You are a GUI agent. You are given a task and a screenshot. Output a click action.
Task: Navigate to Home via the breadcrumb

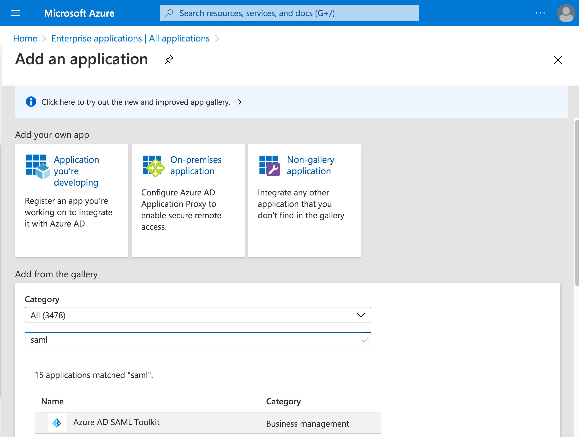click(x=25, y=38)
